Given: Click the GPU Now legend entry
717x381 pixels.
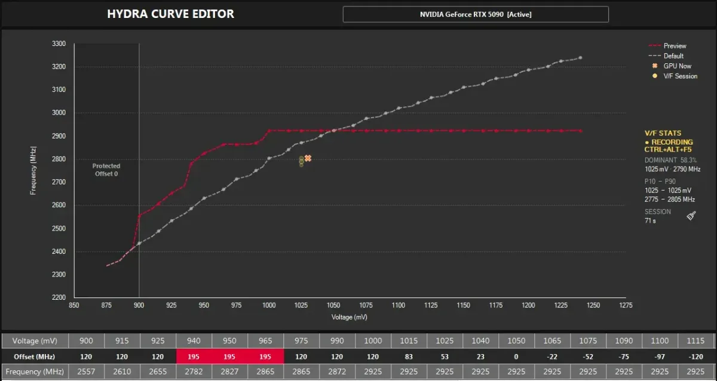Looking at the screenshot, I should 673,66.
